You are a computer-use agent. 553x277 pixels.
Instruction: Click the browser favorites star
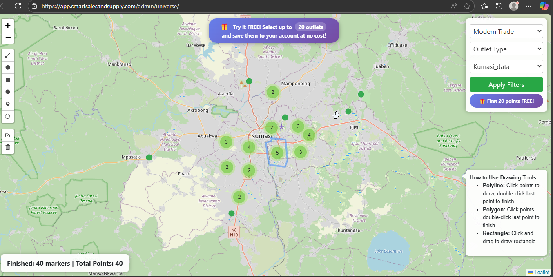468,6
